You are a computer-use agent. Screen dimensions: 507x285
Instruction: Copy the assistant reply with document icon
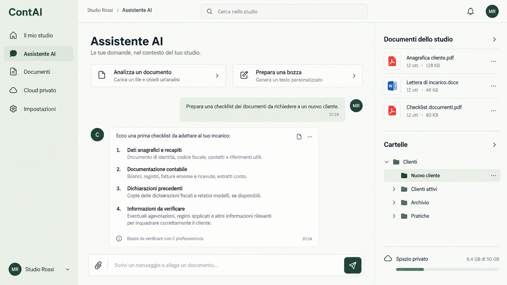pos(299,137)
